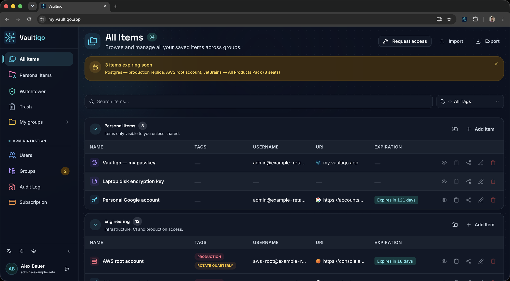Collapse the Engineering group section
This screenshot has width=510, height=281.
coord(95,225)
